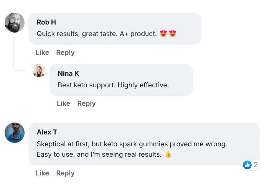Click the "Skeptical at first" comment text
Screen dimensions: 267x185
coord(132,144)
